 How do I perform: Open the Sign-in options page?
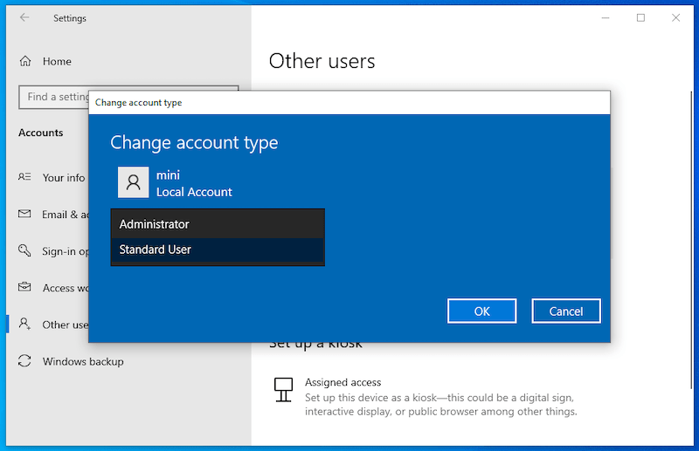(x=65, y=251)
